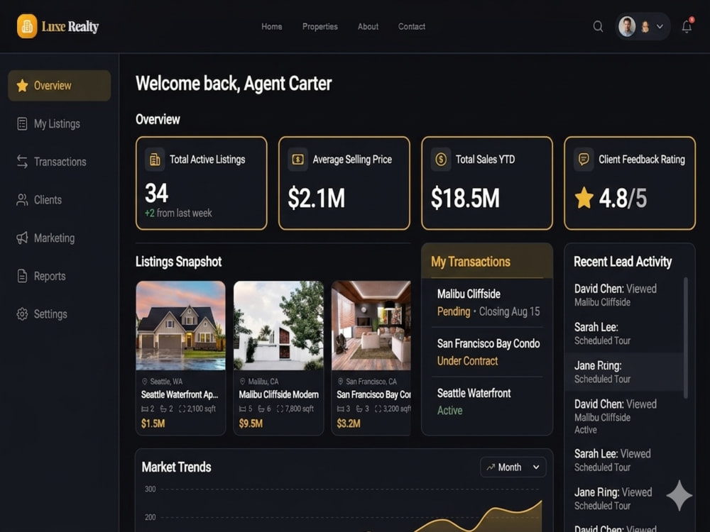
Task: Select the first 'David Chen: Viewed' lead row
Action: tap(624, 295)
